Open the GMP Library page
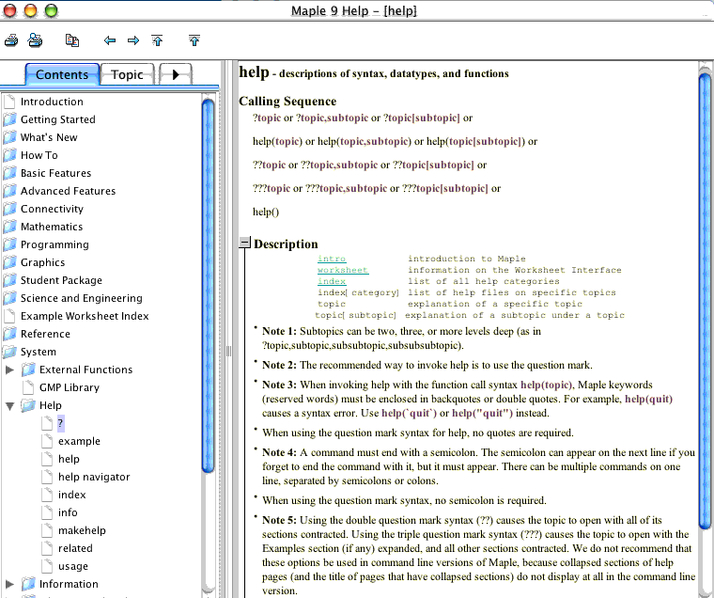The height and width of the screenshot is (598, 714). 70,387
